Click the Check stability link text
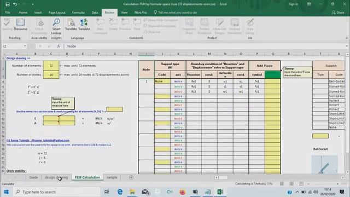The height and width of the screenshot is (197, 350). (x=16, y=171)
